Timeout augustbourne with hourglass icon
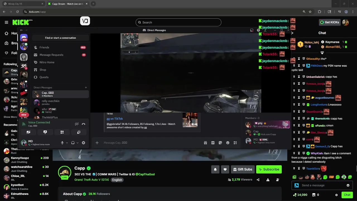The width and height of the screenshot is (357, 201). 299,98
